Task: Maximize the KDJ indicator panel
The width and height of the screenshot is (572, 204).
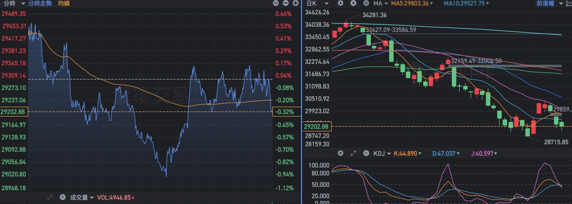Action: coord(353,153)
